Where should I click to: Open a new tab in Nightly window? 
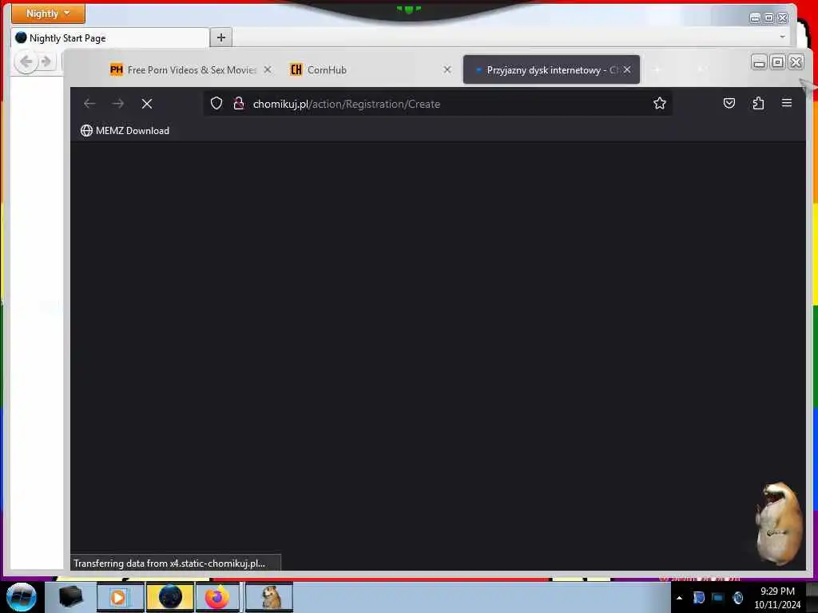[221, 38]
